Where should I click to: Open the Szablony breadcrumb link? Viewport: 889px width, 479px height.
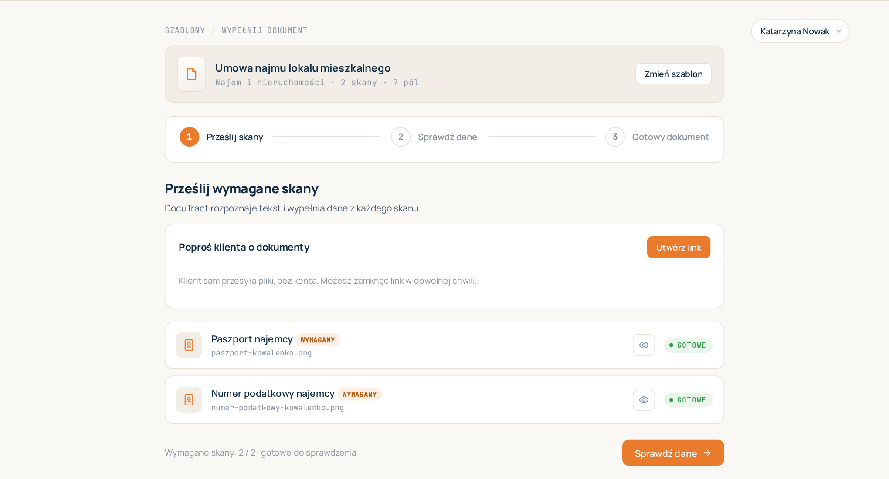click(185, 30)
